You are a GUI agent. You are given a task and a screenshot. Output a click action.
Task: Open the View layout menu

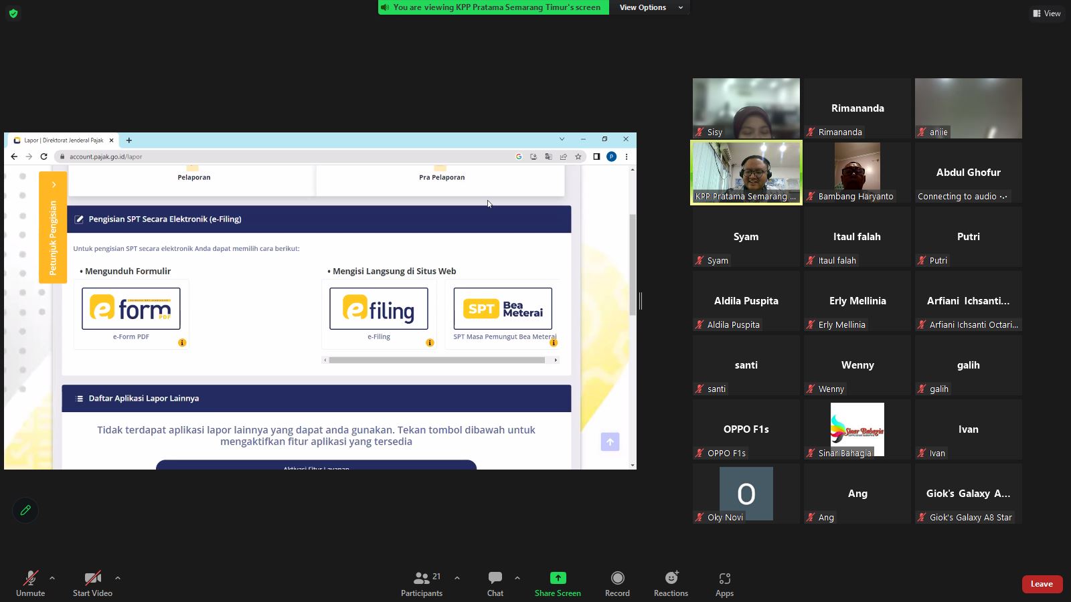(1046, 13)
